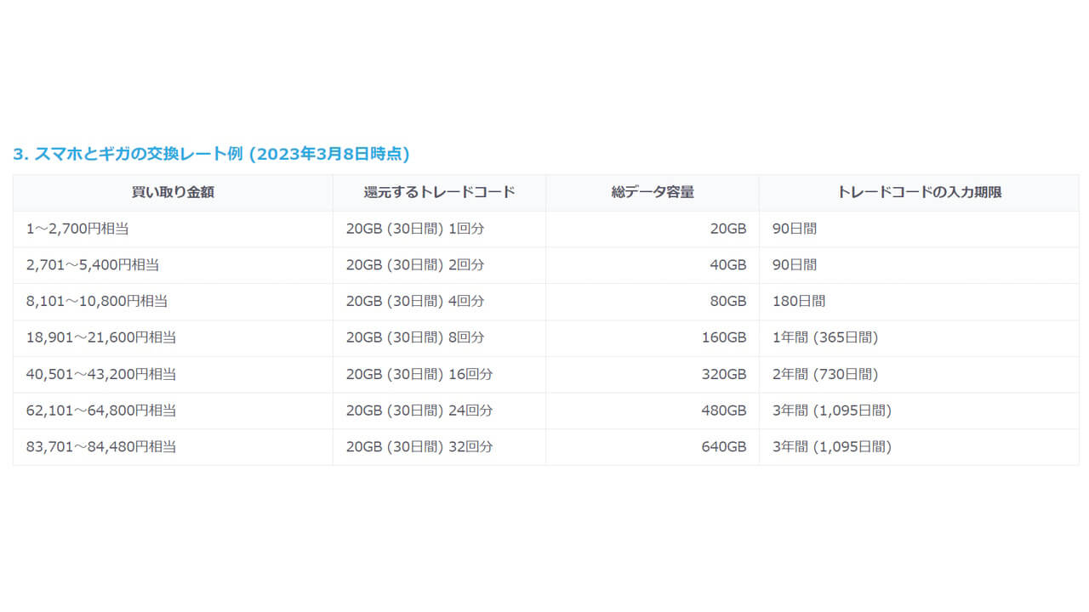Click the 83,701～84,480円相当 cell
This screenshot has width=1089, height=612.
coord(101,446)
